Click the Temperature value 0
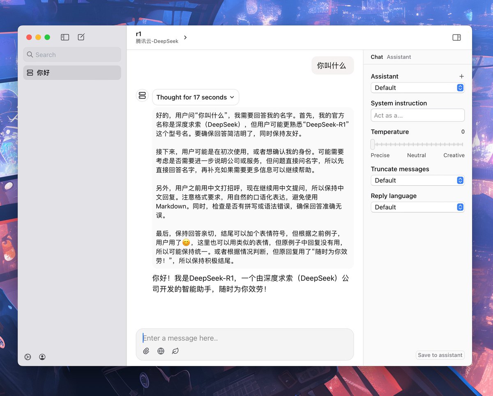This screenshot has width=493, height=396. click(x=463, y=132)
